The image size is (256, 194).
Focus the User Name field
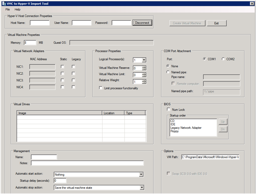82,23
